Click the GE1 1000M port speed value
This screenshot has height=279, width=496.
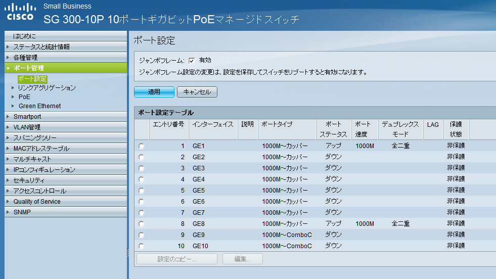point(365,146)
